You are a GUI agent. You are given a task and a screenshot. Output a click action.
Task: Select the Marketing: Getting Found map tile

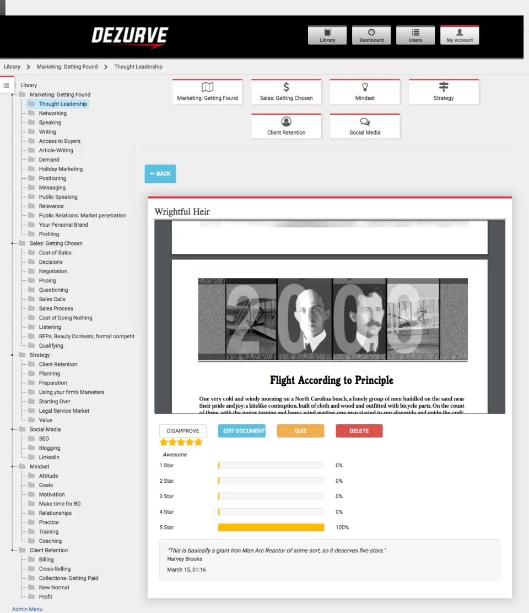[207, 92]
